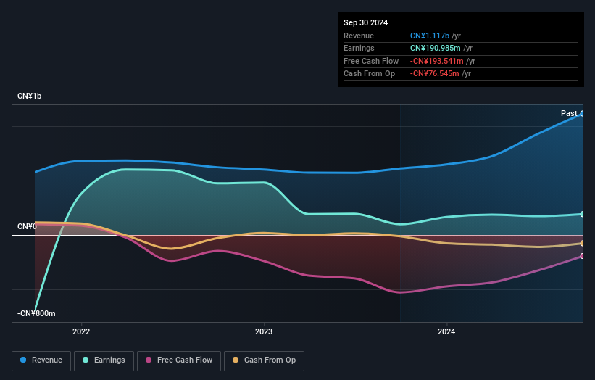Click the teal Earnings dot in legend

coord(86,360)
